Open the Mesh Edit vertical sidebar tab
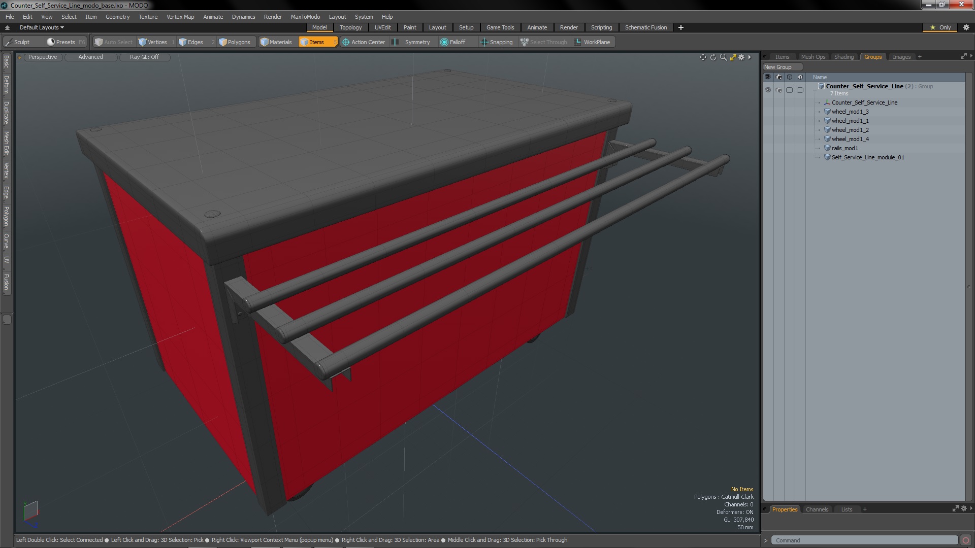The width and height of the screenshot is (975, 548). (6, 144)
